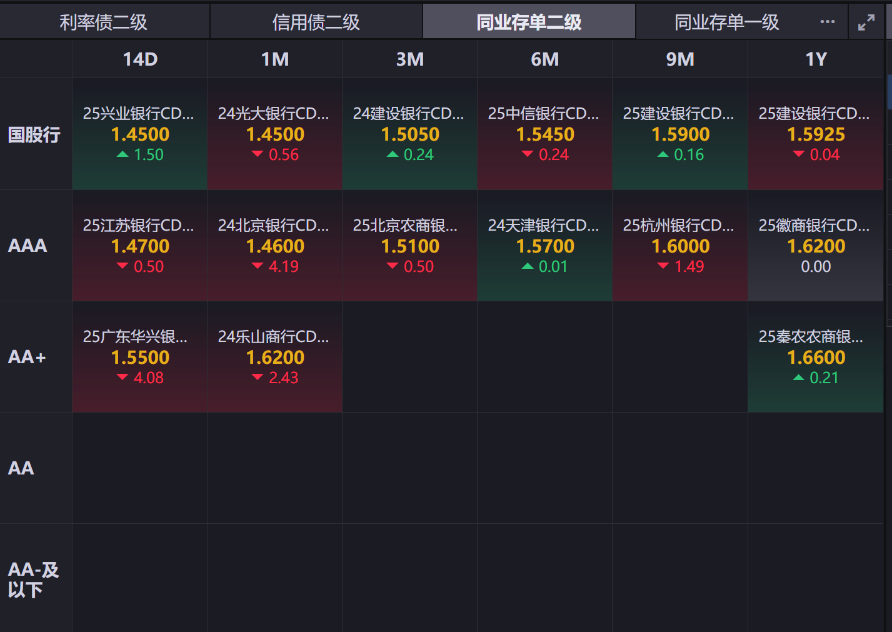Click the 1.5700 yield value
The width and height of the screenshot is (892, 632).
click(x=545, y=246)
